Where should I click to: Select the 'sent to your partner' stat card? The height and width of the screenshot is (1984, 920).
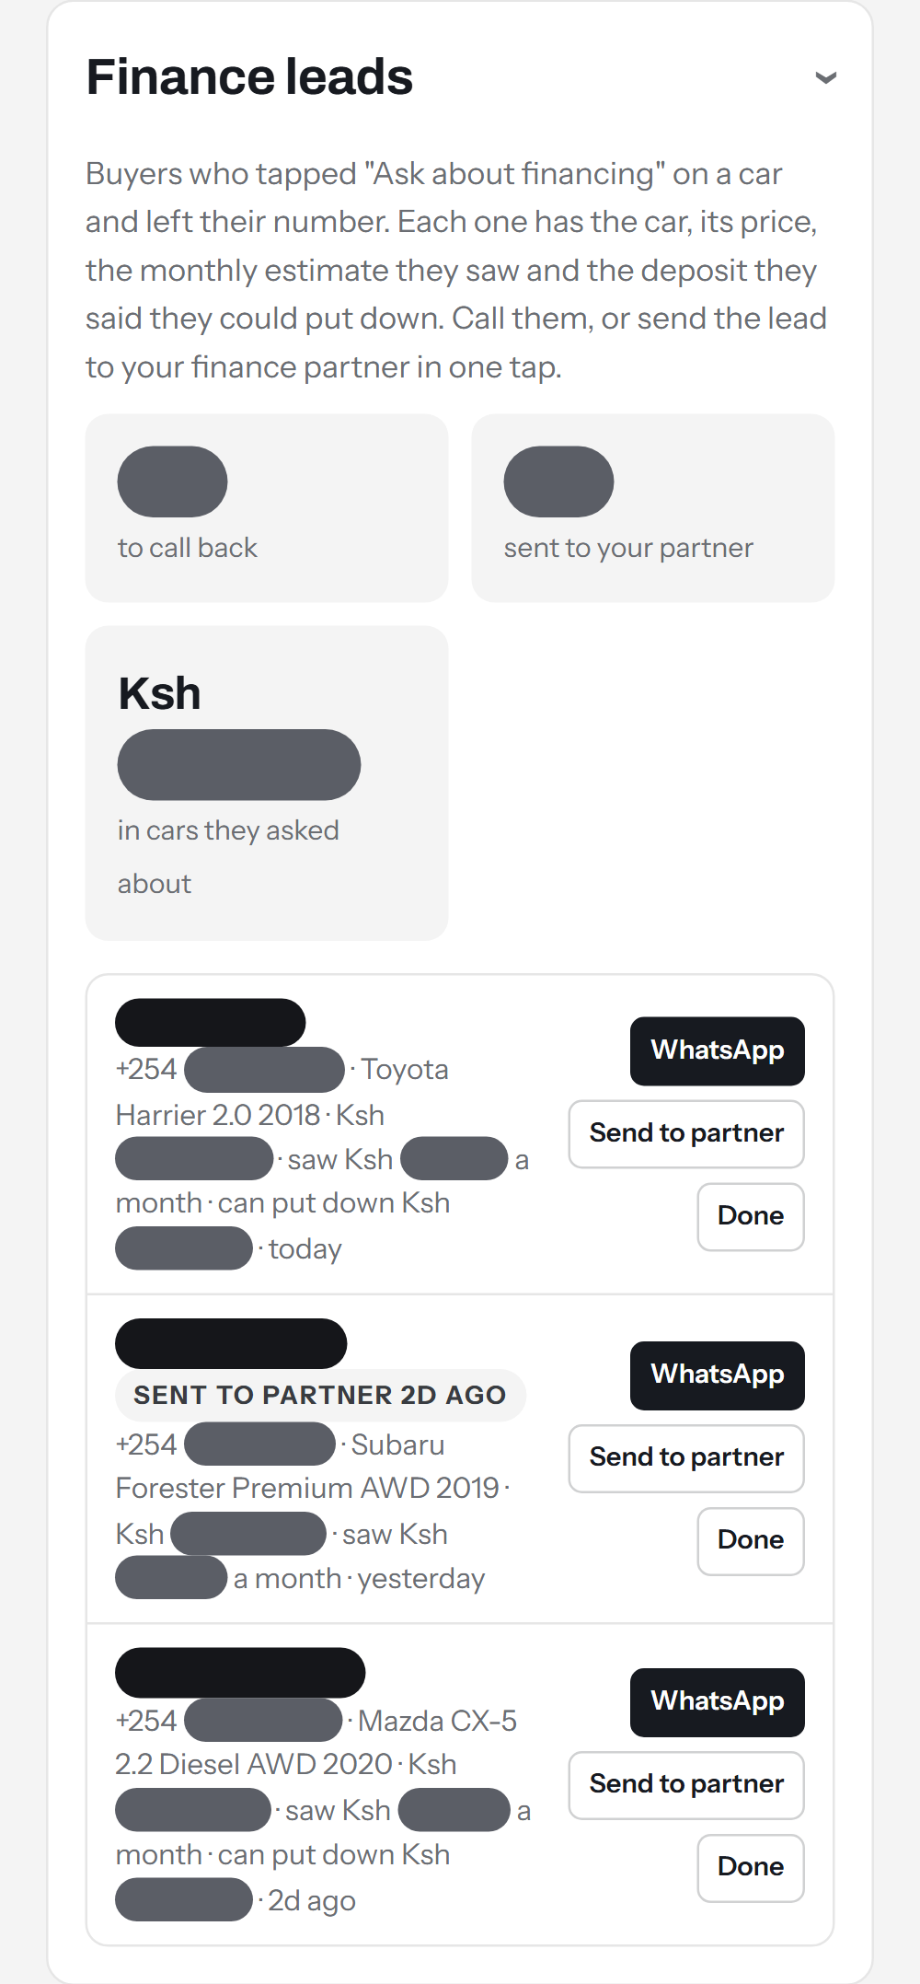(x=653, y=508)
